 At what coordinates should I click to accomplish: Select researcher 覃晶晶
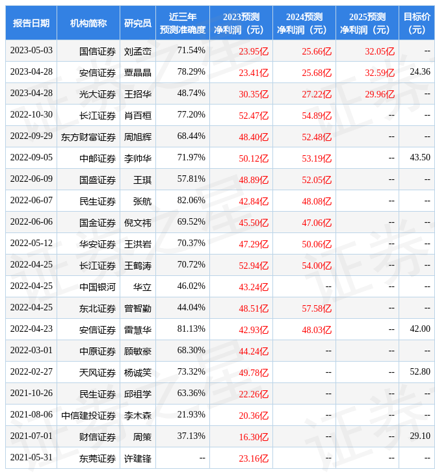[138, 73]
